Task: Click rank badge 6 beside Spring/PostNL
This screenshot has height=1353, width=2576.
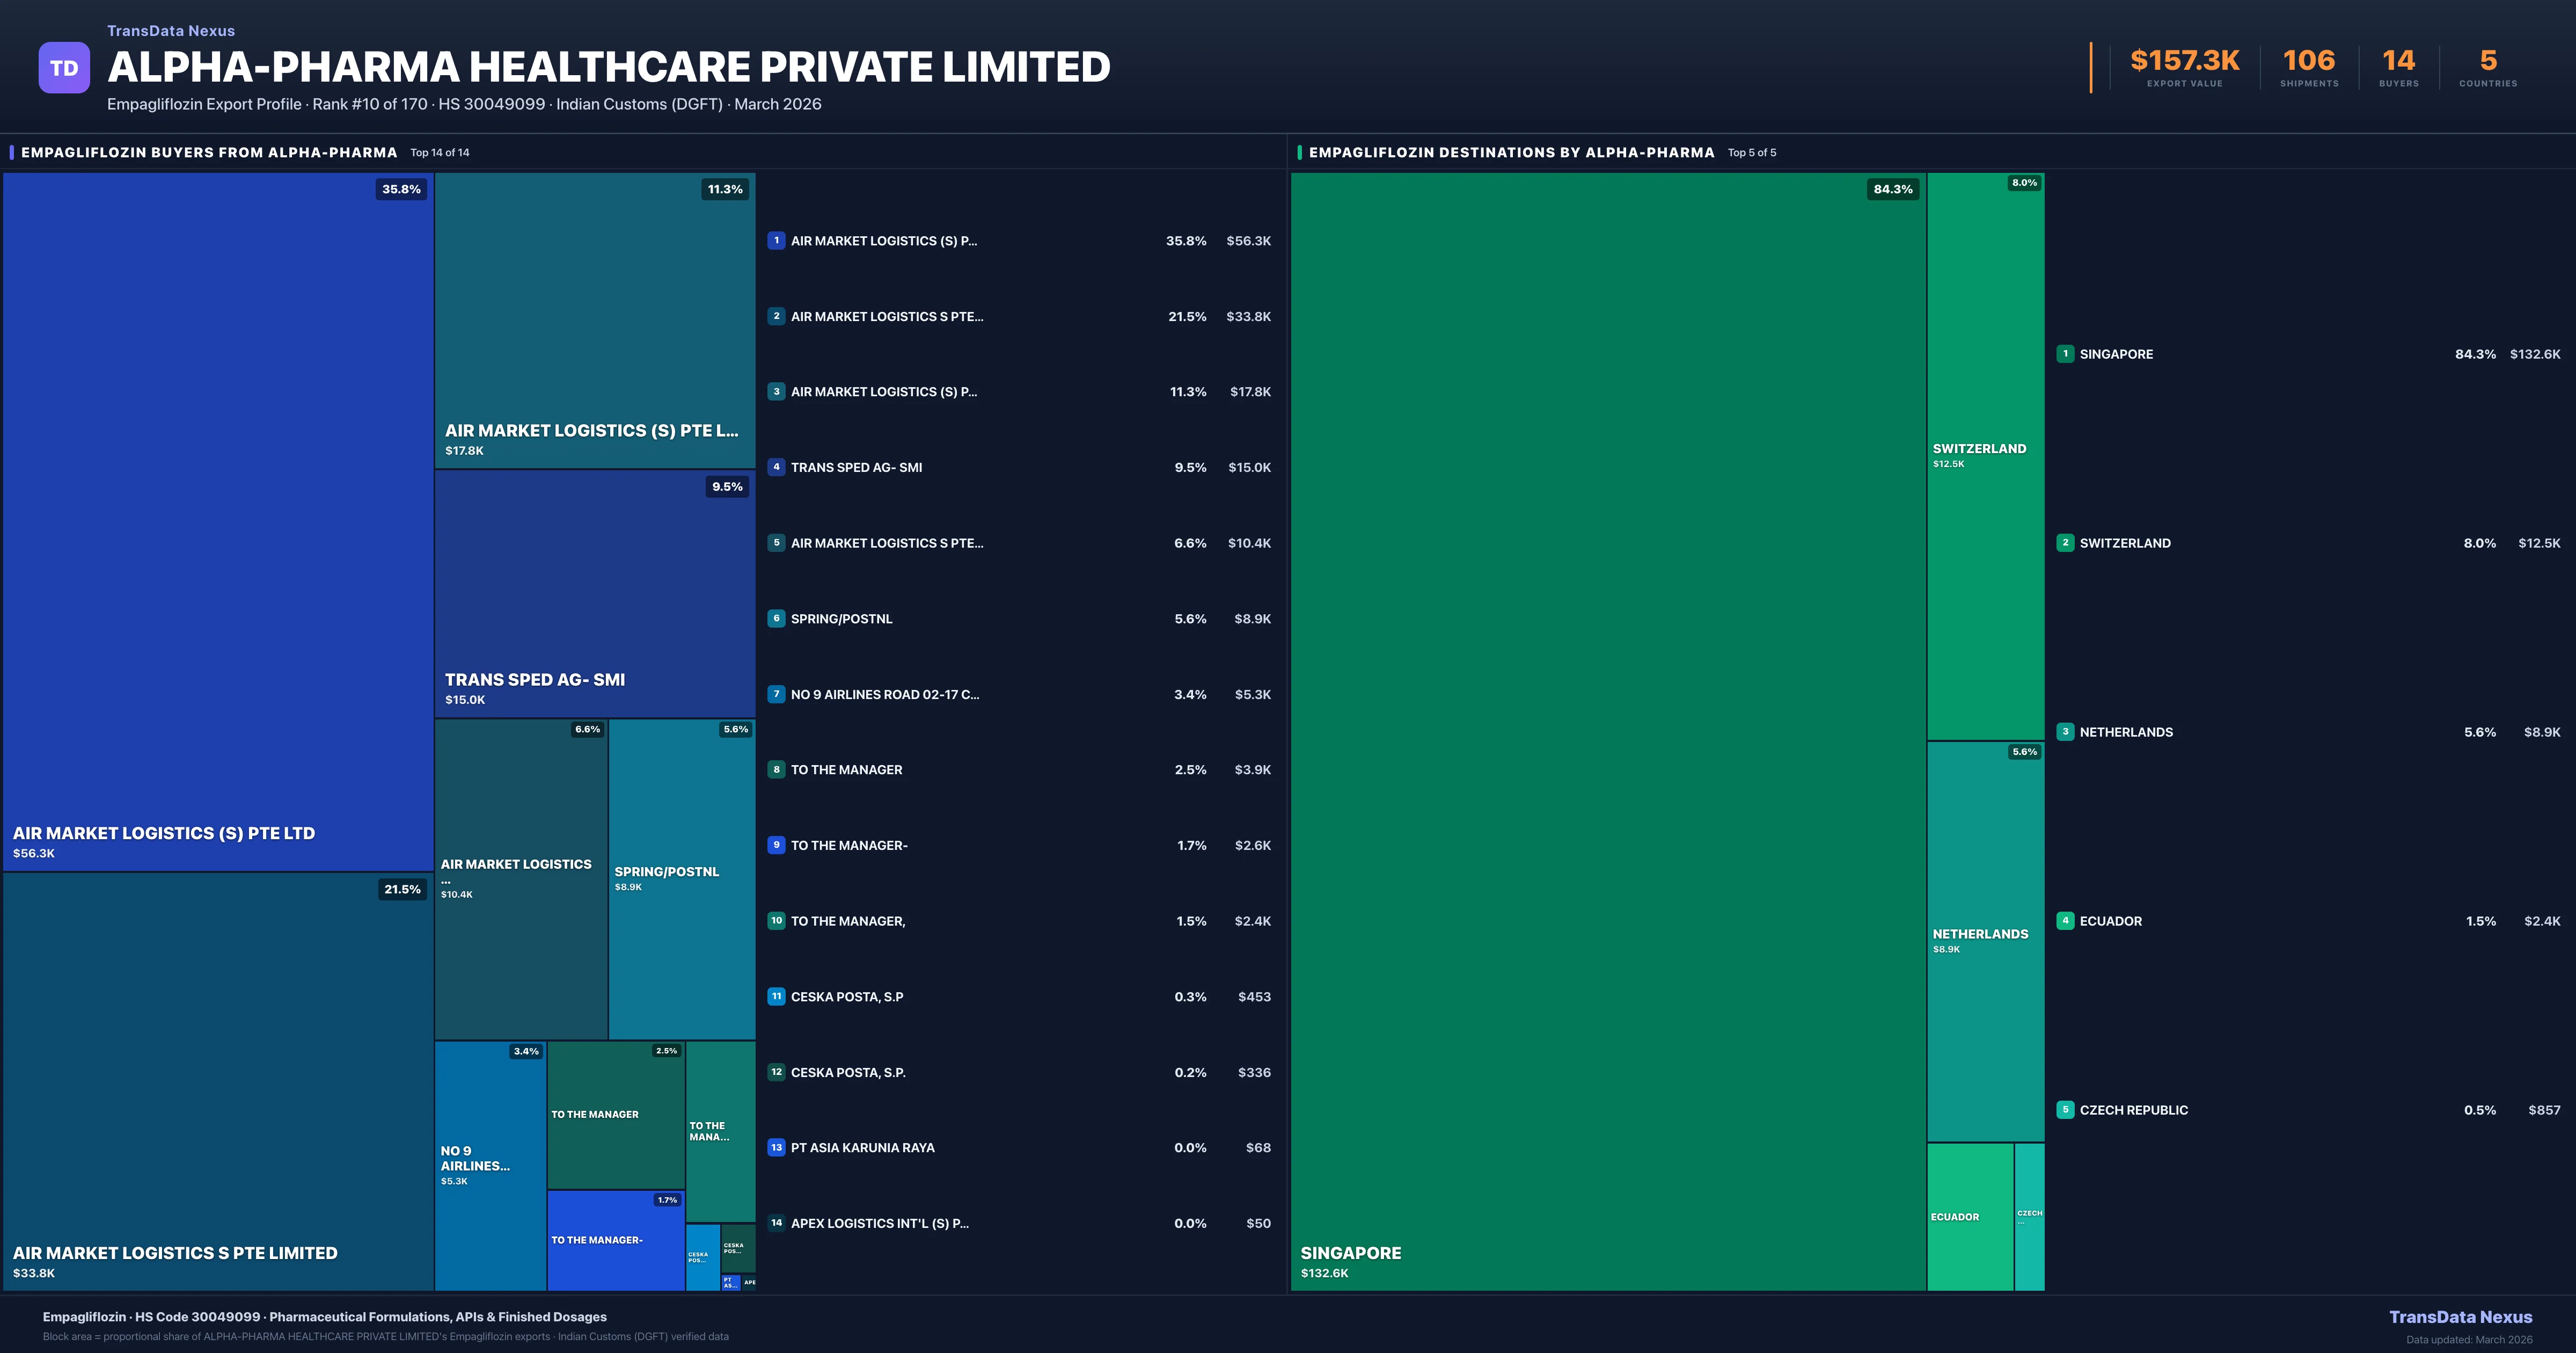Action: 776,619
